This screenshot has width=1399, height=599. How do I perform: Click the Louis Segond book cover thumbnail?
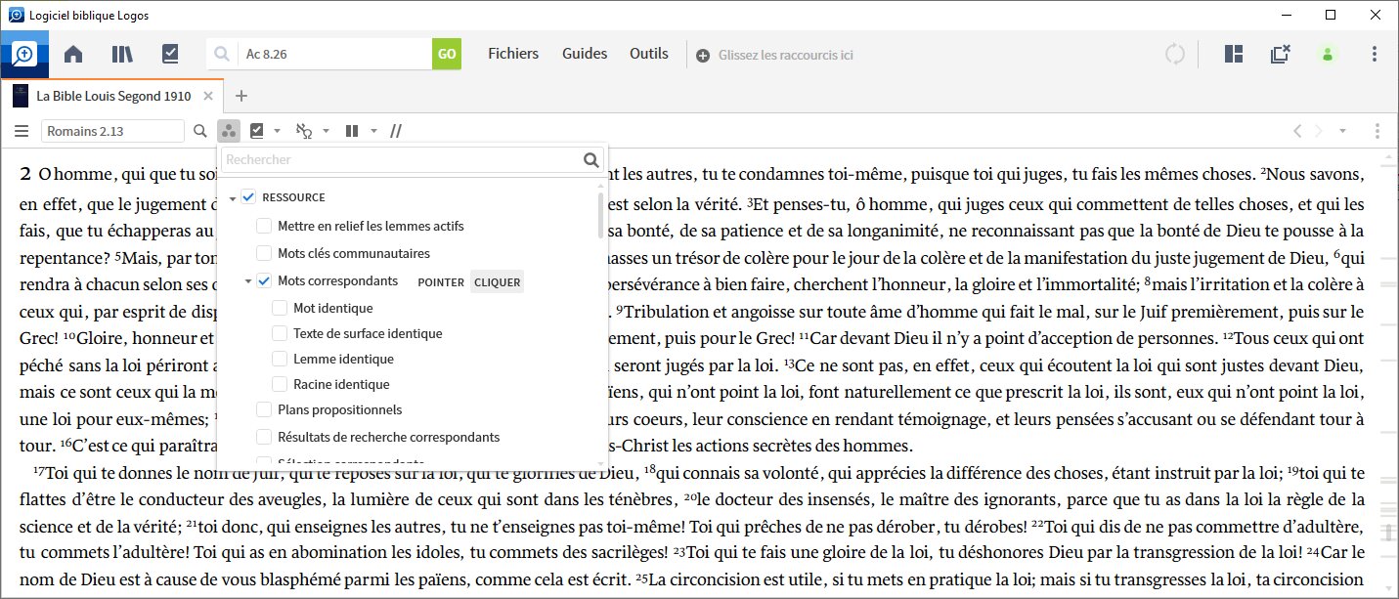21,96
